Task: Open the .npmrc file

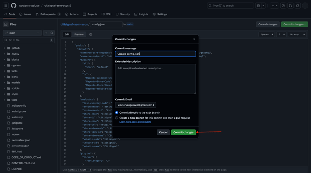Action: (15, 134)
